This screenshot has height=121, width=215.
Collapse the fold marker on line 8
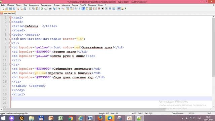[x=10, y=47]
